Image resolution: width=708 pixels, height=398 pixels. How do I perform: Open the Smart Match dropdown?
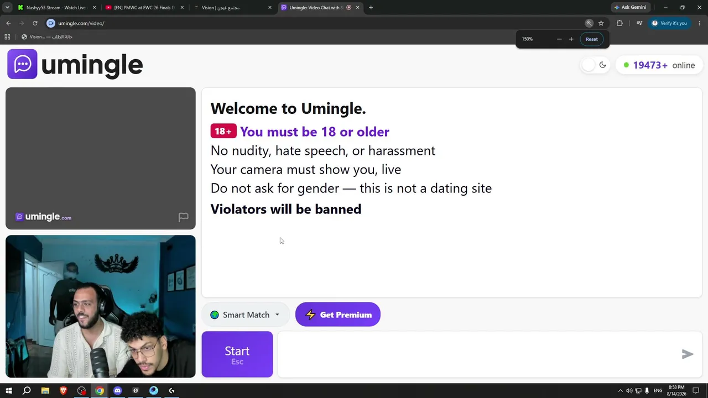pyautogui.click(x=245, y=315)
